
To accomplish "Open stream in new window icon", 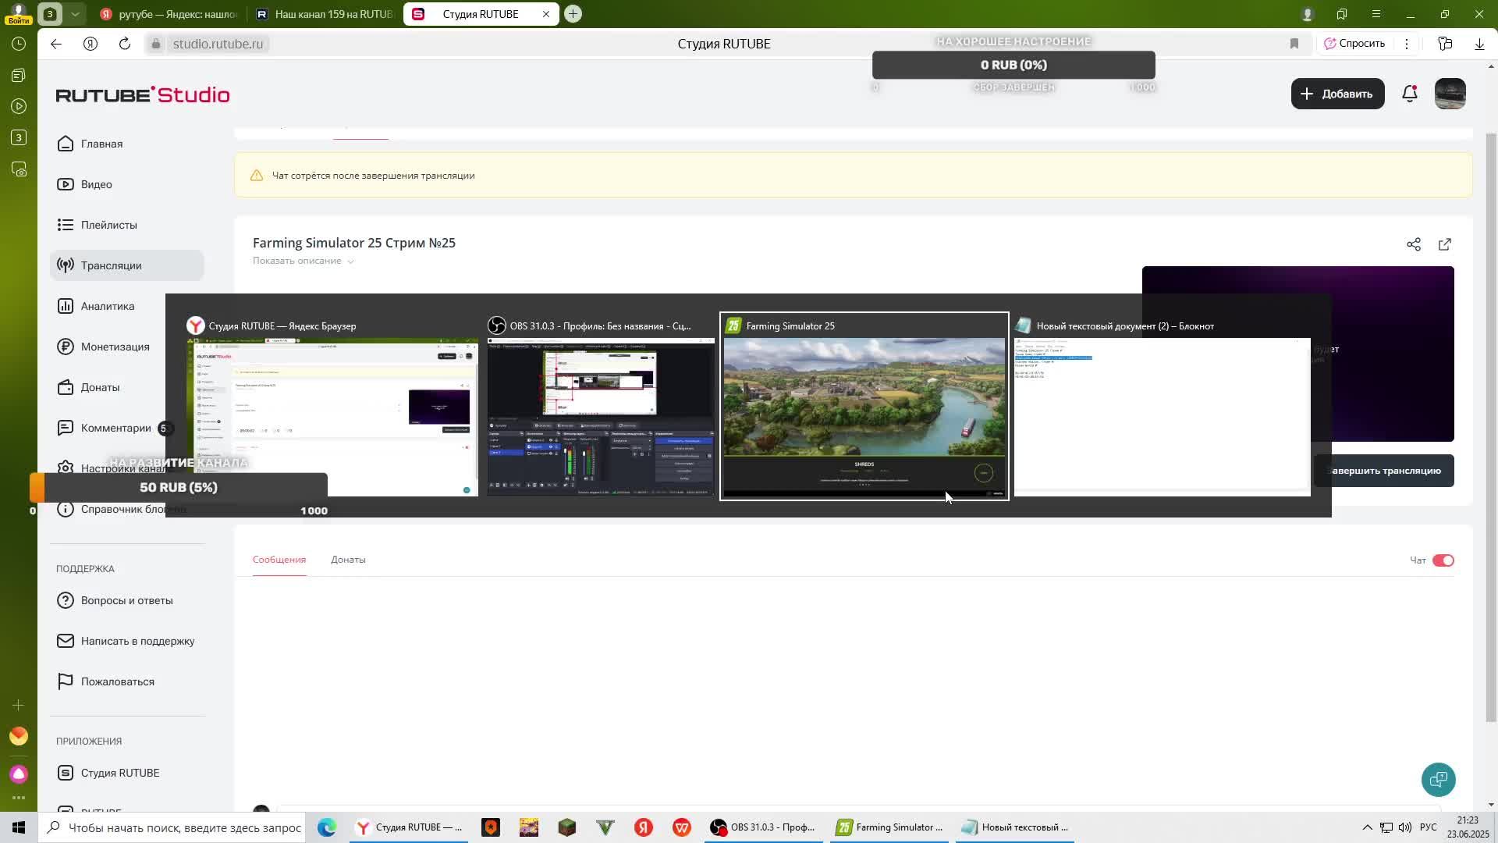I will coord(1445,244).
